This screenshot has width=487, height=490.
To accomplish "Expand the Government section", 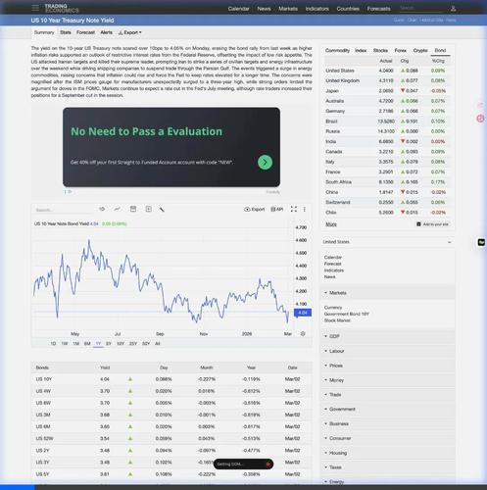I will click(387, 409).
